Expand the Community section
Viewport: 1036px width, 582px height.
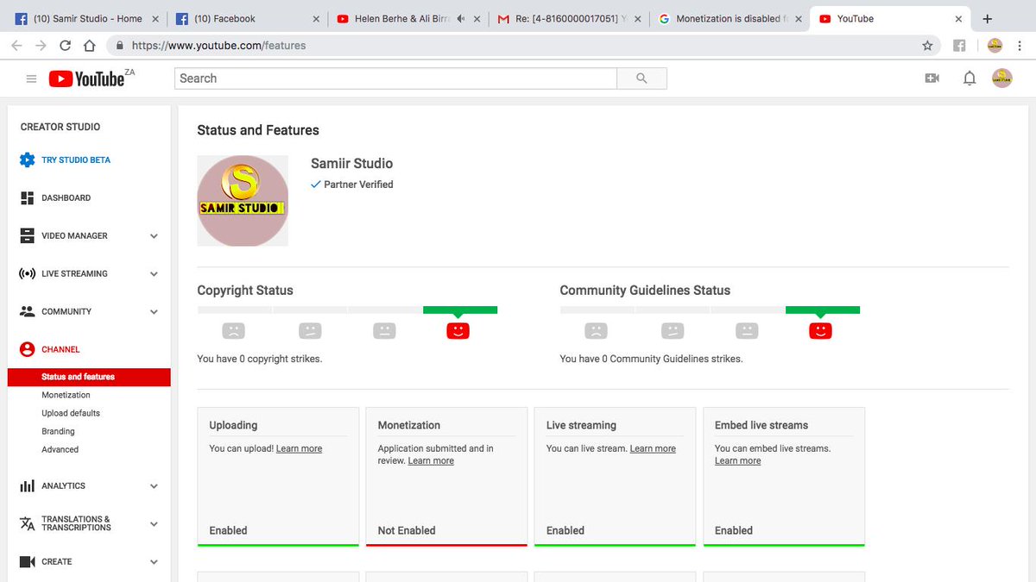coord(154,311)
